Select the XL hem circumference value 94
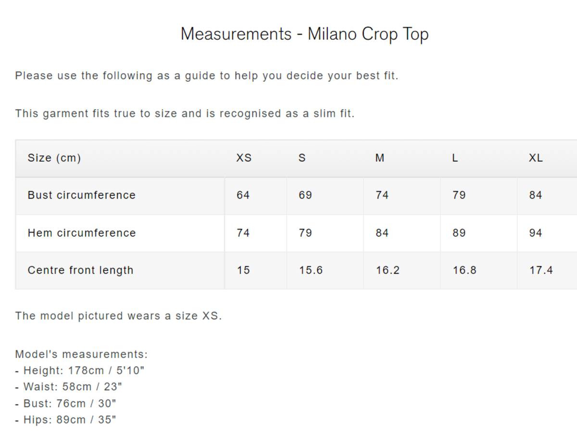 click(x=536, y=233)
